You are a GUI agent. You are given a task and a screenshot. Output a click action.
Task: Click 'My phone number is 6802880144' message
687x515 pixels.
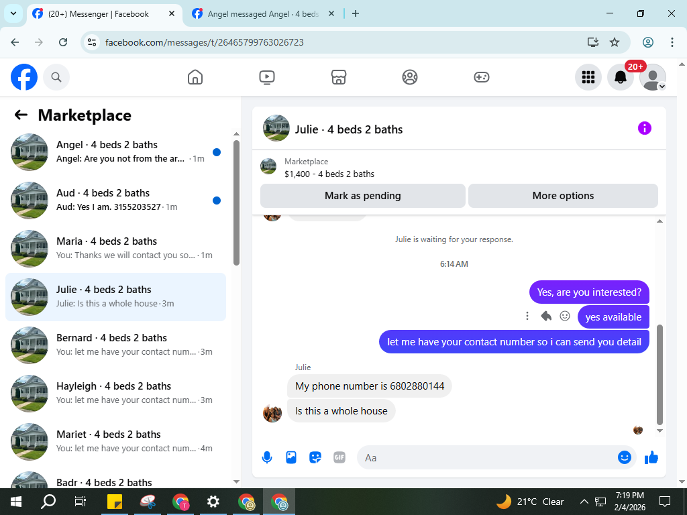pos(370,386)
